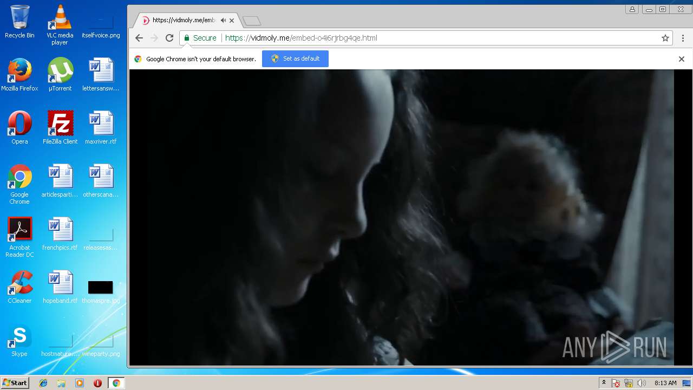693x390 pixels.
Task: Open the Windows Start menu
Action: (15, 383)
